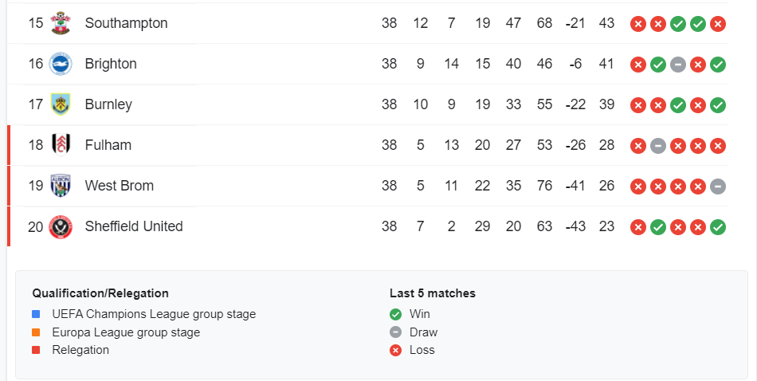The height and width of the screenshot is (381, 757).
Task: Click Brighton's grey draw result icon
Action: click(x=677, y=65)
